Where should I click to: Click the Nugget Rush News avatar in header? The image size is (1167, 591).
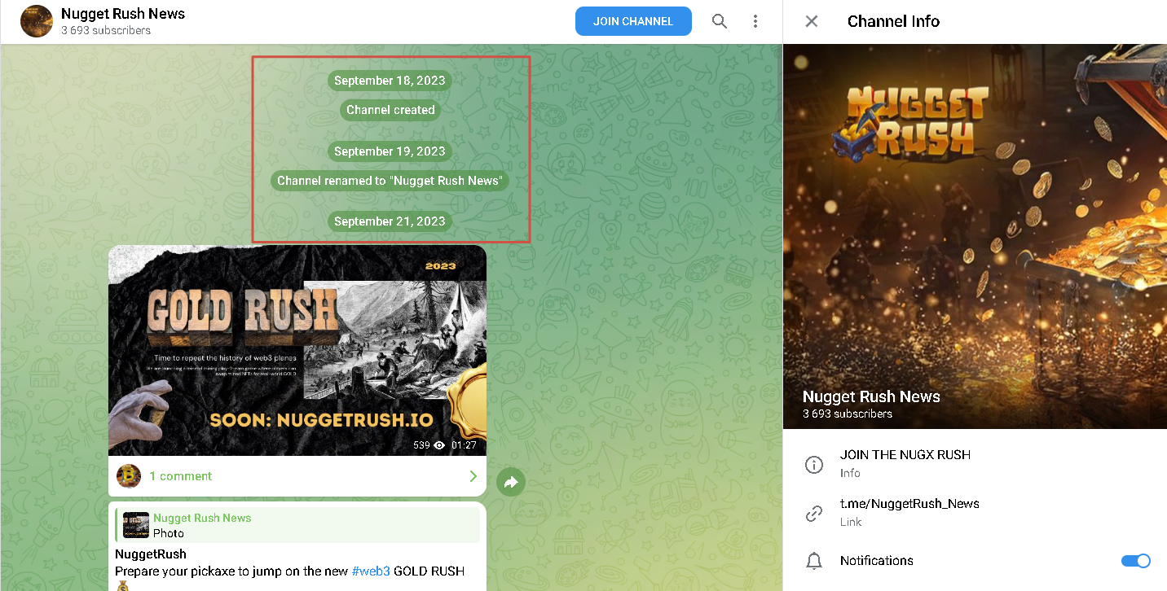(x=37, y=21)
